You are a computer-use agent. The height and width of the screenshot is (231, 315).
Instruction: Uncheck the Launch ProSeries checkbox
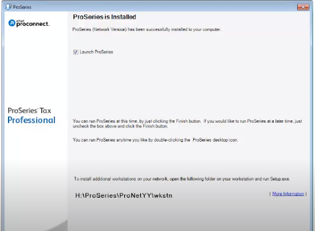point(76,52)
